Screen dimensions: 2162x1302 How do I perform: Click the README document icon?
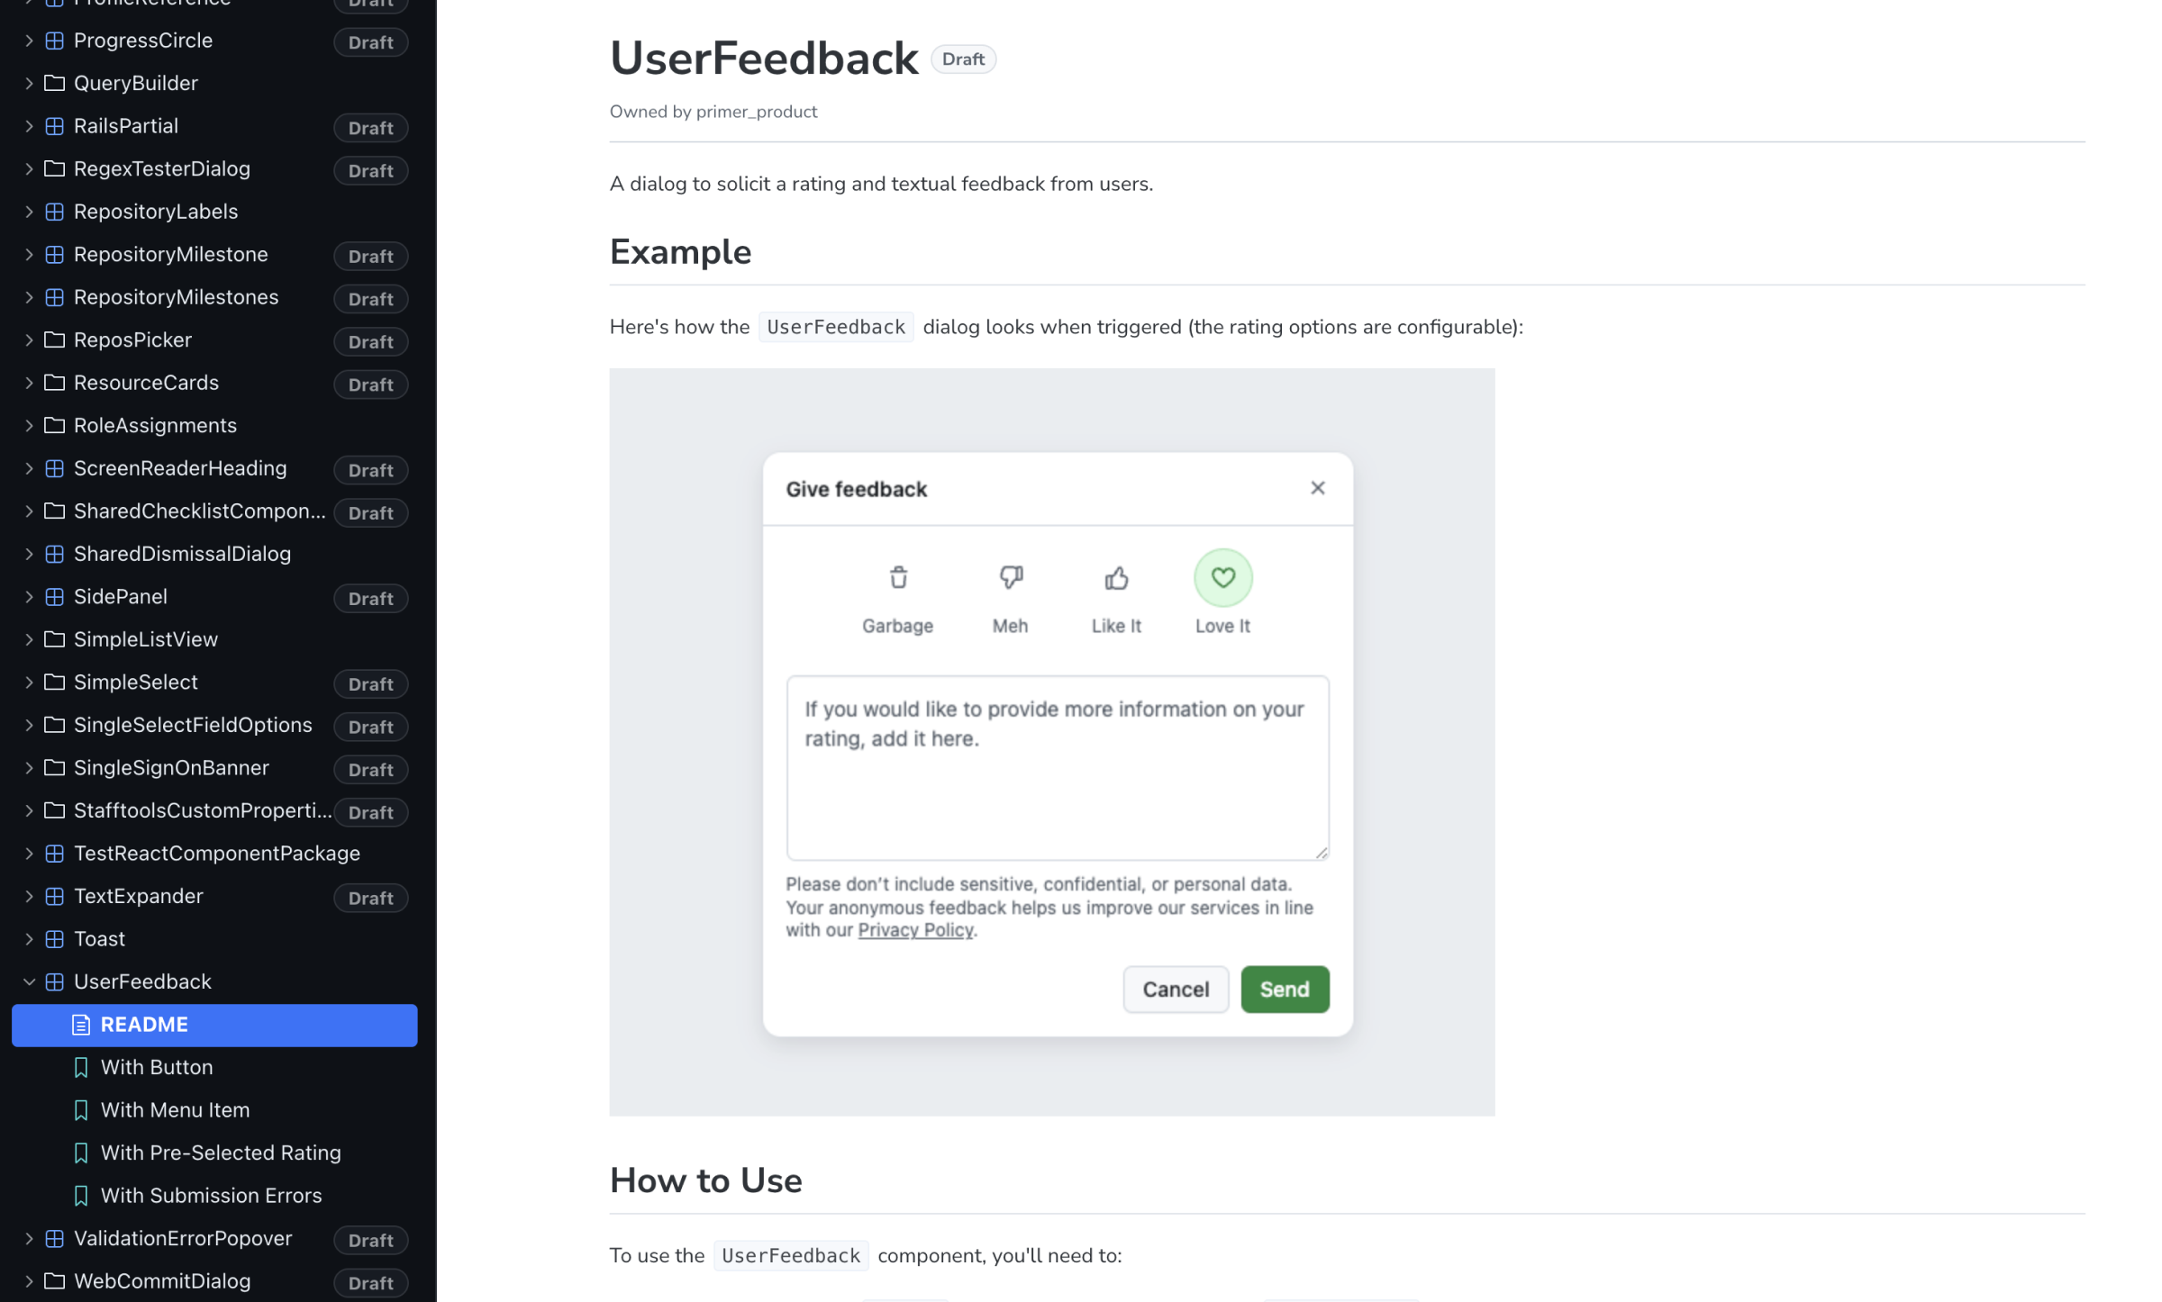coord(83,1025)
